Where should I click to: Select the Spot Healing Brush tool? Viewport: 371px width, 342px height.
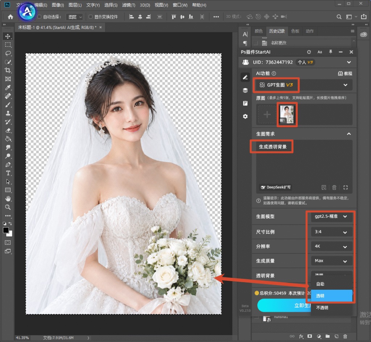(8, 96)
